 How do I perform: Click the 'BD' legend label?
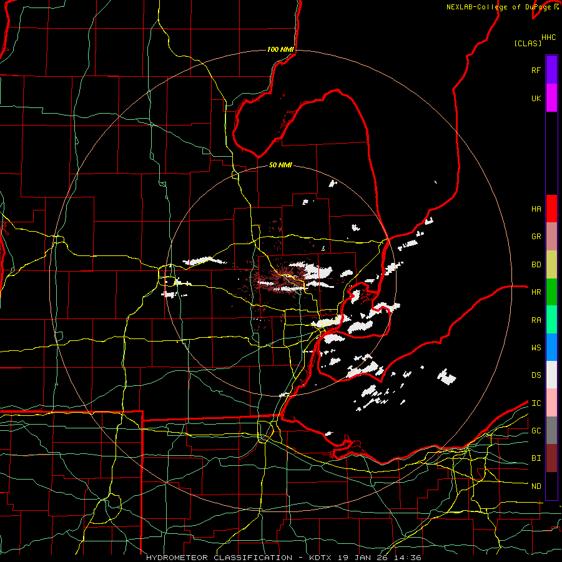click(x=536, y=265)
